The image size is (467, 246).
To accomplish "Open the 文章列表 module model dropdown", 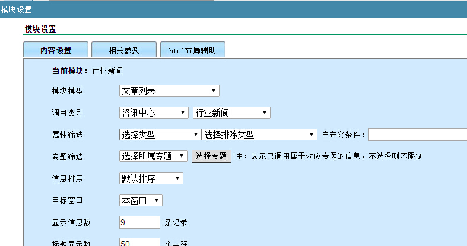I will [169, 91].
